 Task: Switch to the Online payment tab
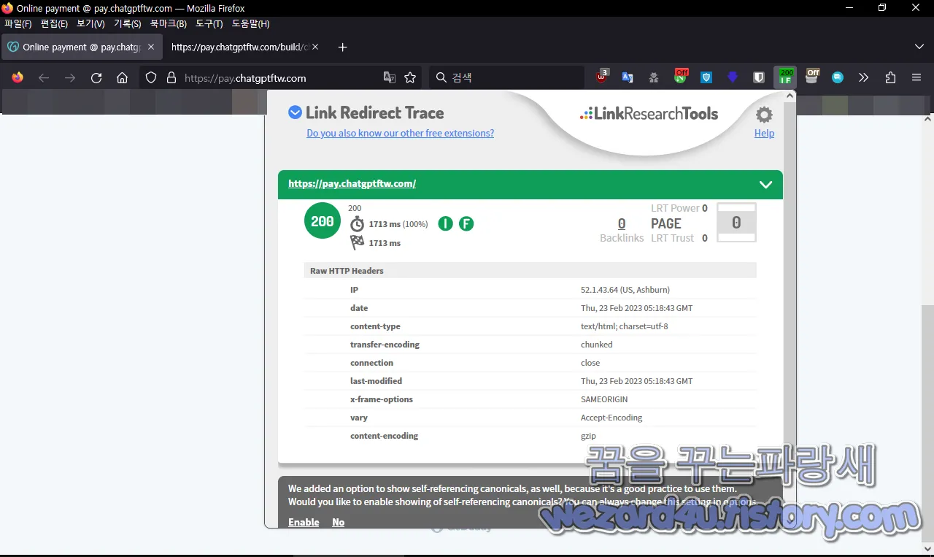pos(80,47)
